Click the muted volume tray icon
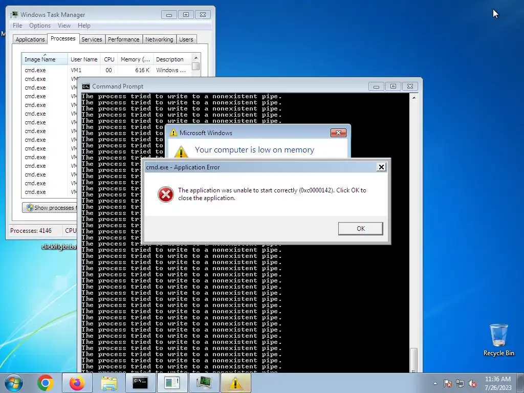 [x=472, y=383]
